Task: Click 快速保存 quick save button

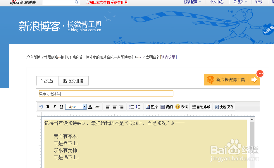Action: (224, 107)
